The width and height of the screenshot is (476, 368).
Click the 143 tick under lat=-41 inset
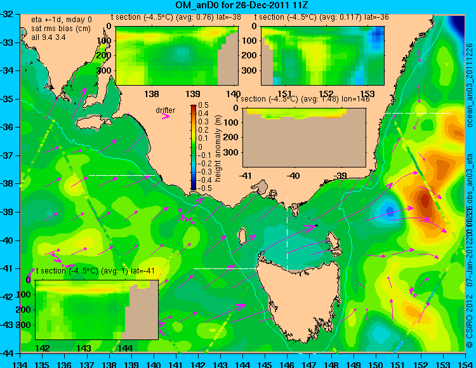coord(84,348)
